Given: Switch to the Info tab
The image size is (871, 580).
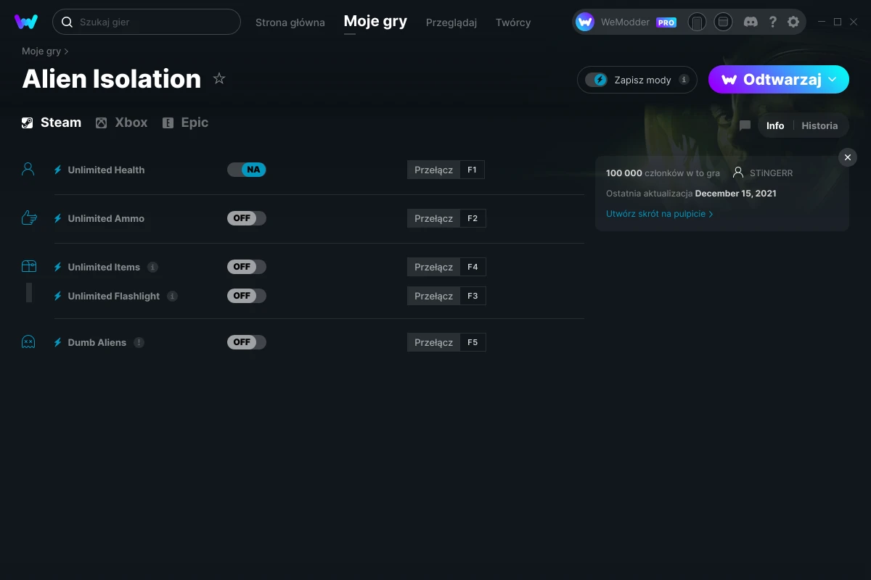Looking at the screenshot, I should coord(775,125).
